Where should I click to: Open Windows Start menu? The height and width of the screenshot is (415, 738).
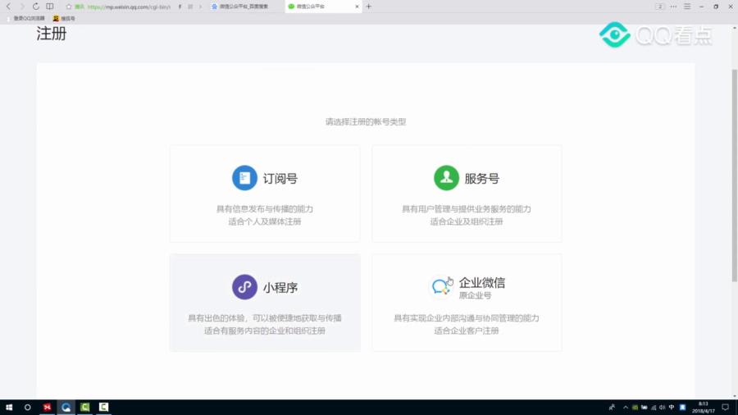(9, 407)
